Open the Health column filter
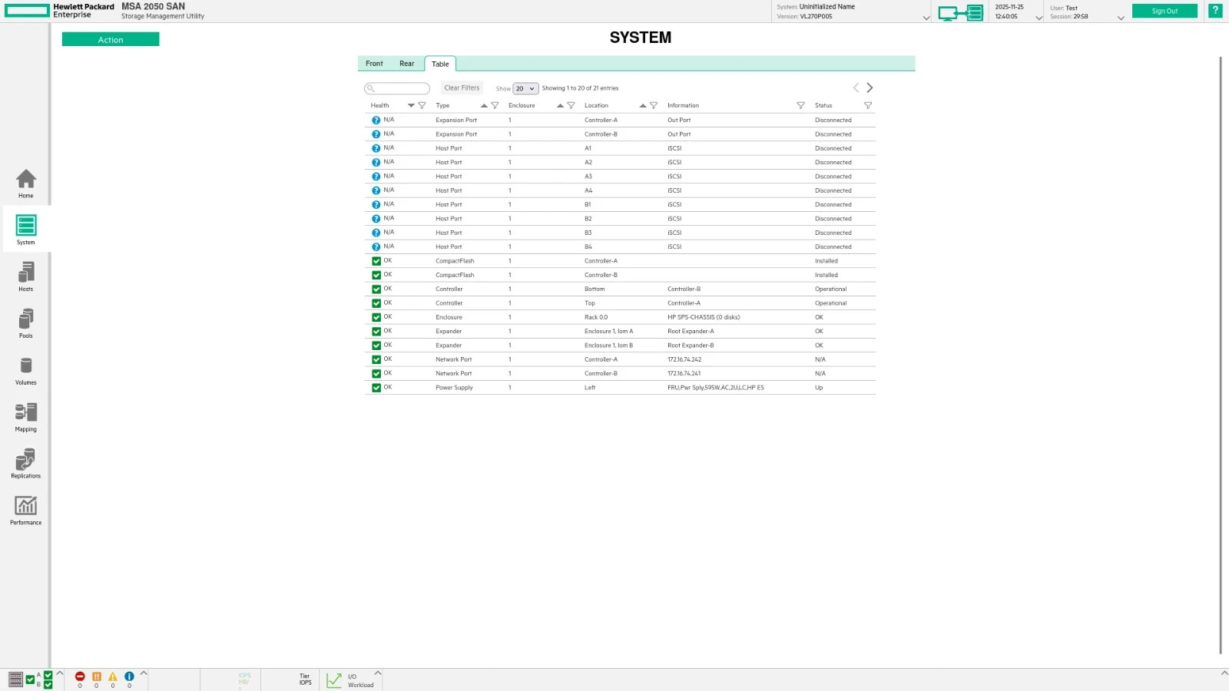Image resolution: width=1229 pixels, height=691 pixels. pyautogui.click(x=422, y=106)
